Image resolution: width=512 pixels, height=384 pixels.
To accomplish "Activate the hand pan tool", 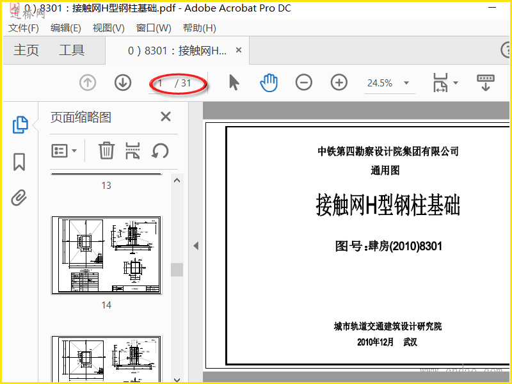I will [x=269, y=83].
